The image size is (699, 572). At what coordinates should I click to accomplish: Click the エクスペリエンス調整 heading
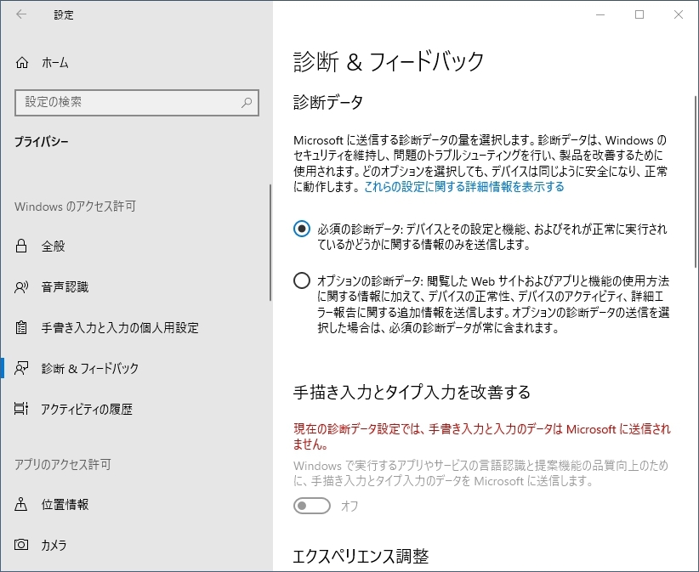click(x=361, y=556)
